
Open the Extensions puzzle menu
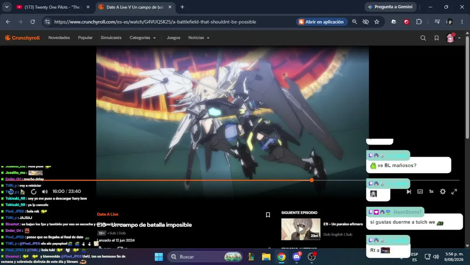click(x=419, y=22)
